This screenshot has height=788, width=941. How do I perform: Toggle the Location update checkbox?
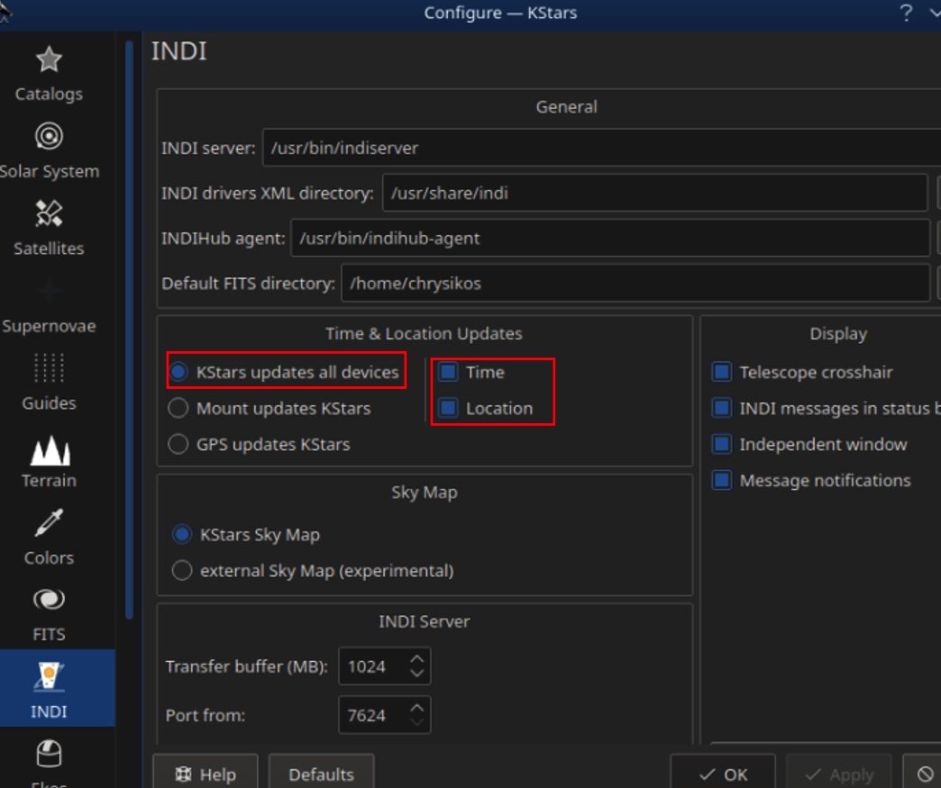pyautogui.click(x=449, y=408)
